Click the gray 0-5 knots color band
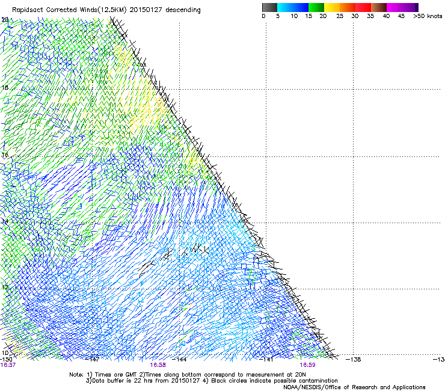This screenshot has width=445, height=391. click(269, 7)
